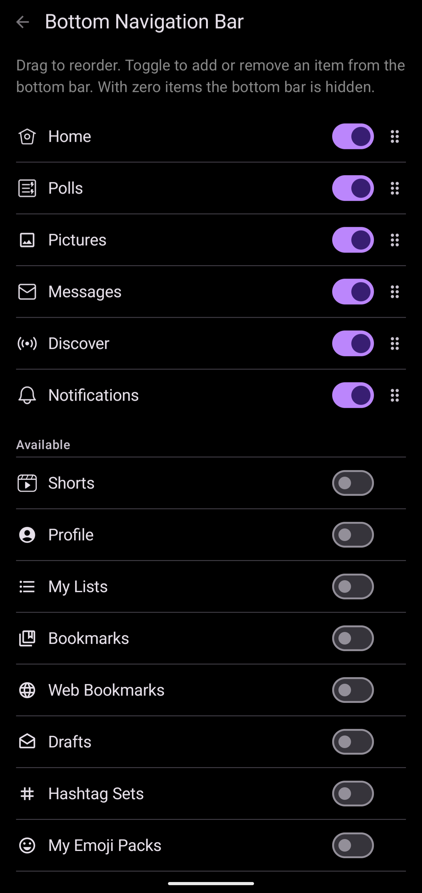Click the Discover broadcast icon
Screen dimensions: 422x893
[27, 344]
